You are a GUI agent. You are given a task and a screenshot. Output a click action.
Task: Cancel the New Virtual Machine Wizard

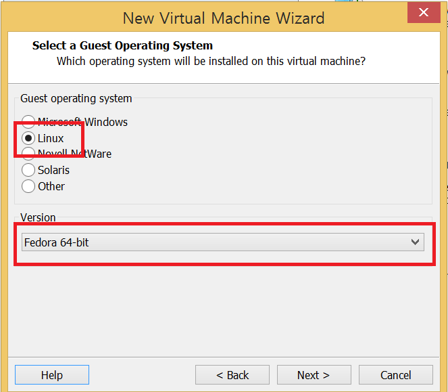coord(396,375)
